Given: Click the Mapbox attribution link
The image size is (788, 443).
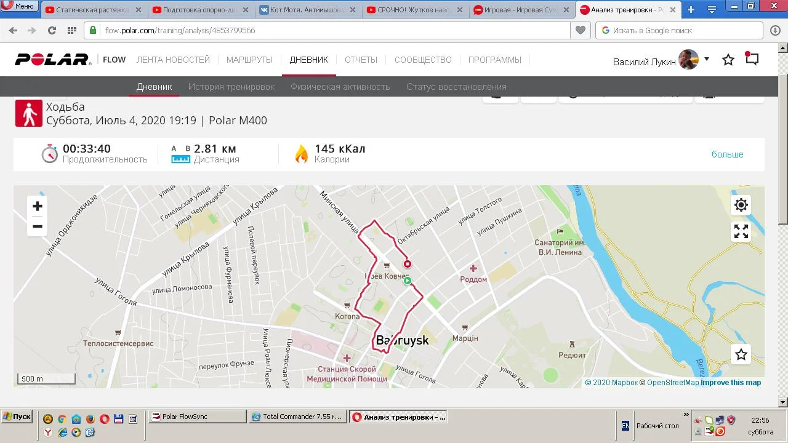Looking at the screenshot, I should 611,383.
